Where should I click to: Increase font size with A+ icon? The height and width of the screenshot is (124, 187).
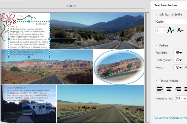pos(171,30)
